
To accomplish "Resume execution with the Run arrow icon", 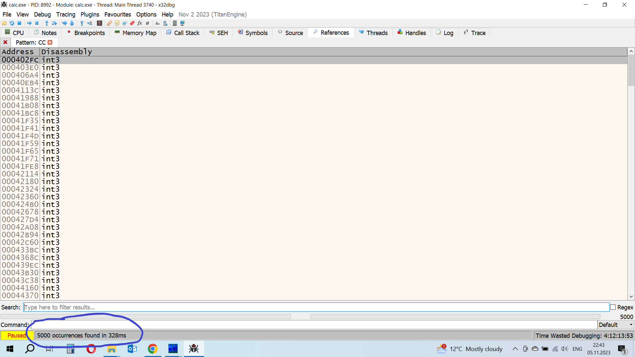I will point(29,23).
